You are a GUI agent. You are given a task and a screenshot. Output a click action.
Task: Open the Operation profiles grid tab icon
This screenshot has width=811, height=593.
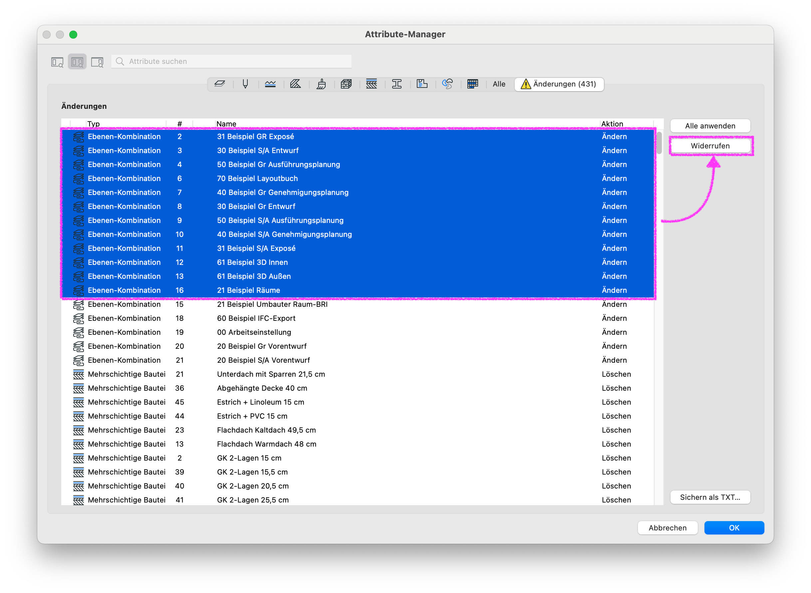[473, 84]
